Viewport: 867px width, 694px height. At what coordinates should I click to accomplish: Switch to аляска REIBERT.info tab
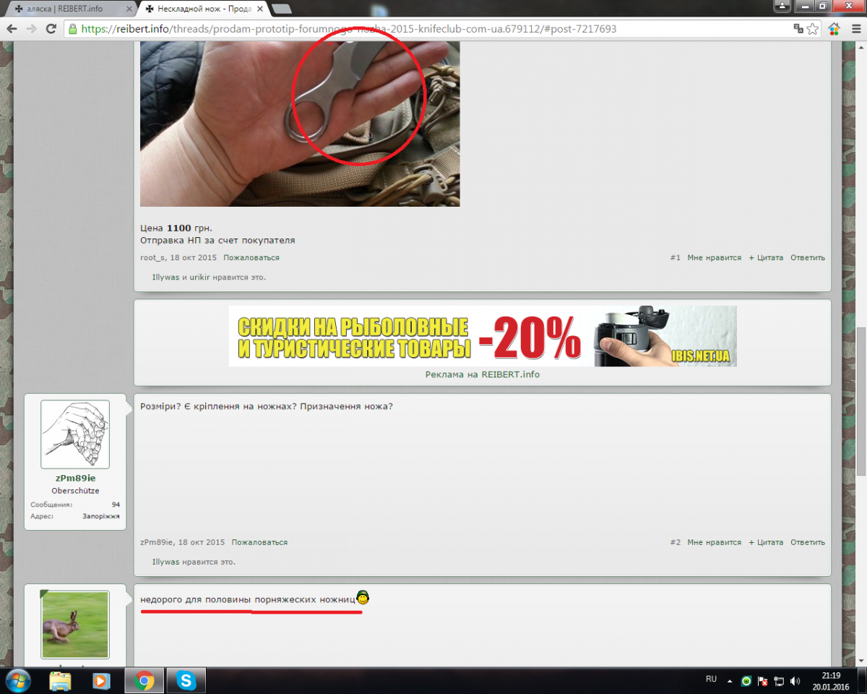point(65,9)
